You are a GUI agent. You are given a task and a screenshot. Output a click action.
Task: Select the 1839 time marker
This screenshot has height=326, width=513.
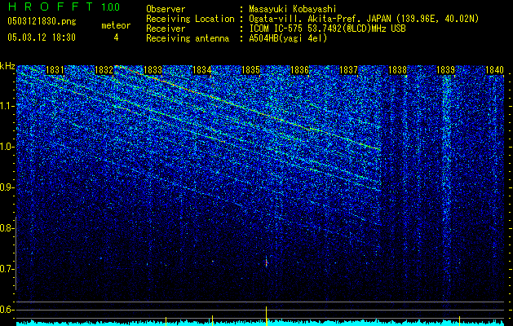click(446, 70)
